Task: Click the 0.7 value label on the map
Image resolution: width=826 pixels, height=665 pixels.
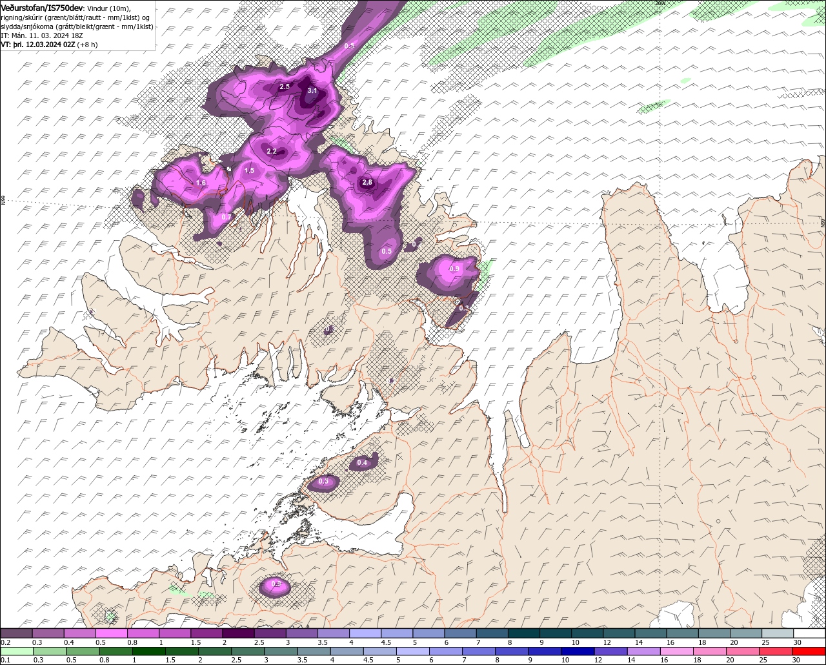Action: [x=227, y=217]
